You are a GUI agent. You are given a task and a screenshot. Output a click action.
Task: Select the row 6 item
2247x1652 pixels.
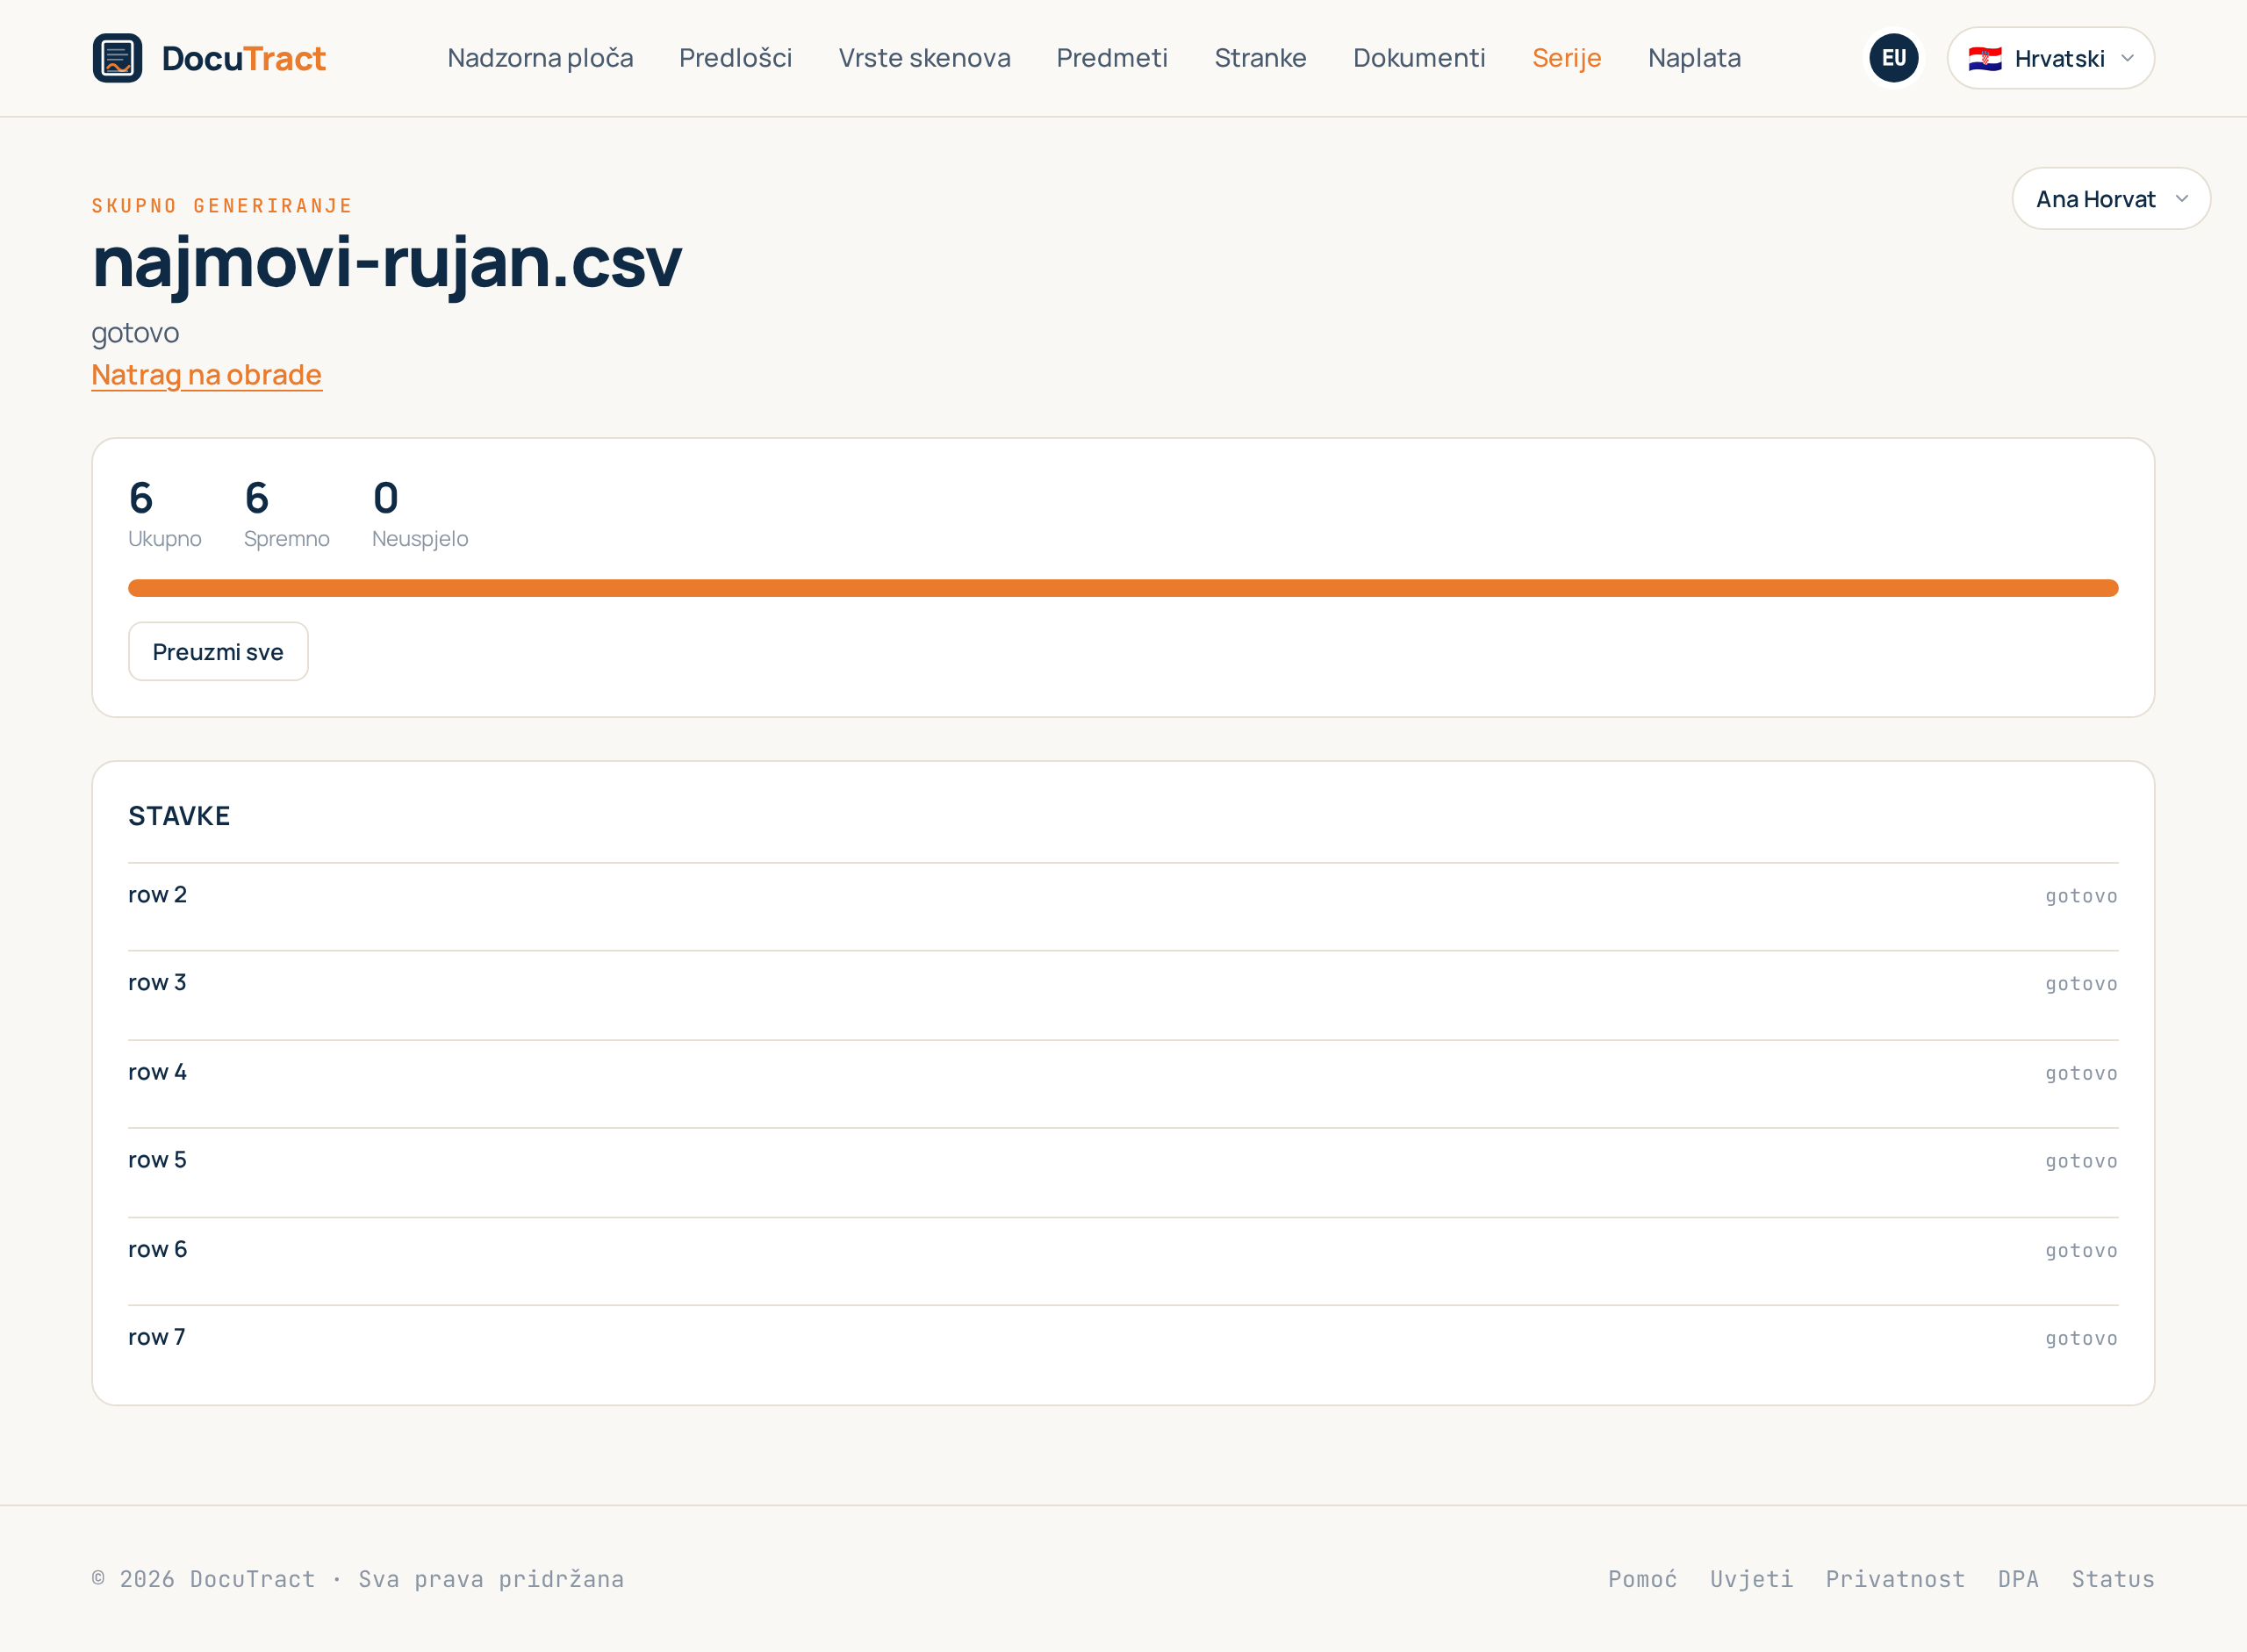pos(1123,1261)
